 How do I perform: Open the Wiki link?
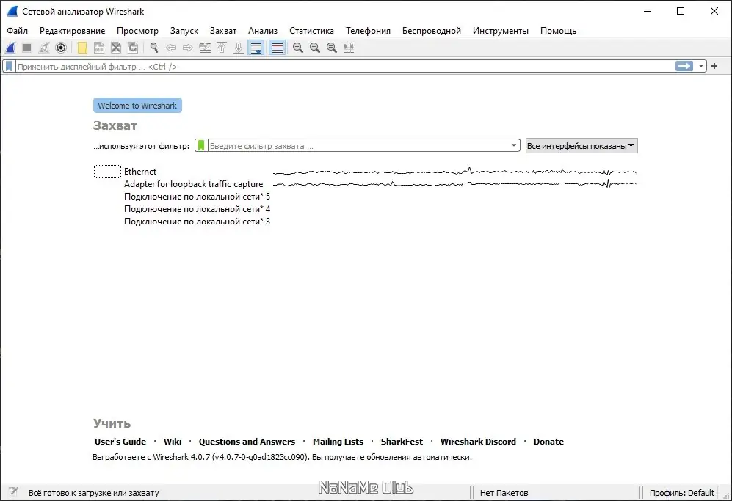pyautogui.click(x=173, y=442)
